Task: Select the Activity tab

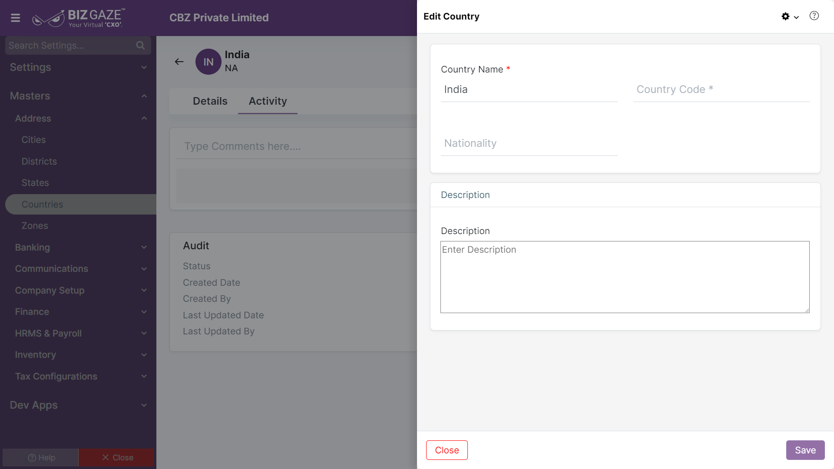Action: [x=268, y=101]
